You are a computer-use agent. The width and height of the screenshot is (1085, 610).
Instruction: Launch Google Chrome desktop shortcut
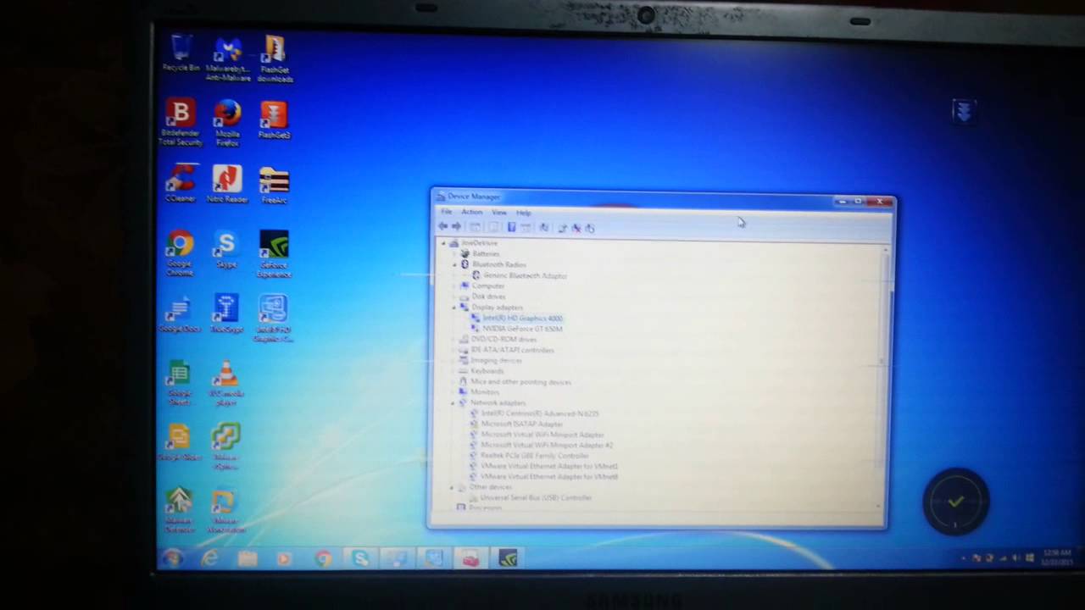pos(180,252)
